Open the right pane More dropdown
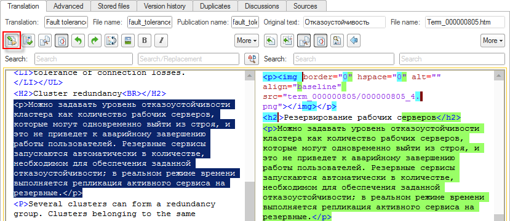The height and width of the screenshot is (221, 510). pyautogui.click(x=493, y=41)
